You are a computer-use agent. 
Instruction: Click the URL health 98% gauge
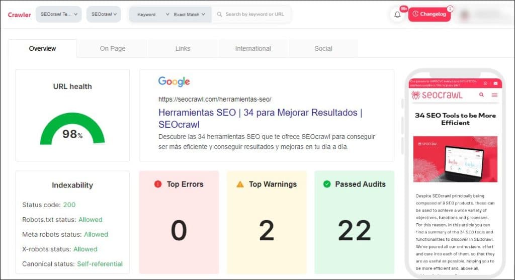pos(72,129)
